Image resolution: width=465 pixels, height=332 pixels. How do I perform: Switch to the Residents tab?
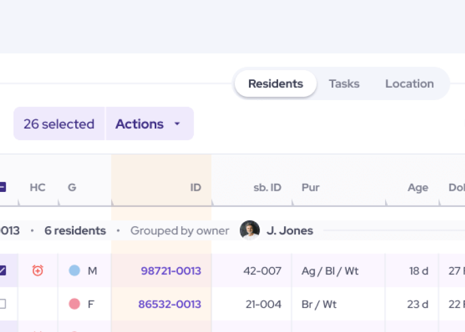[x=276, y=84]
